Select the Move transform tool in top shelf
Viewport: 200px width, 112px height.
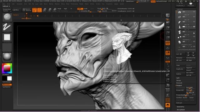(x=44, y=10)
